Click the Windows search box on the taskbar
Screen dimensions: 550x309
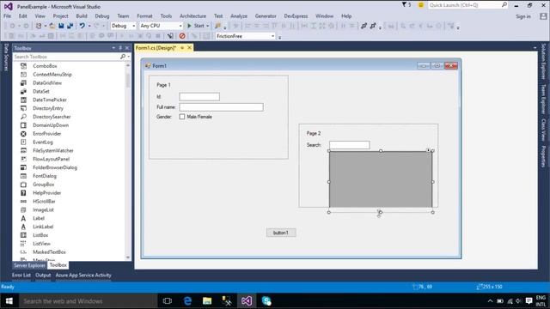tap(88, 301)
